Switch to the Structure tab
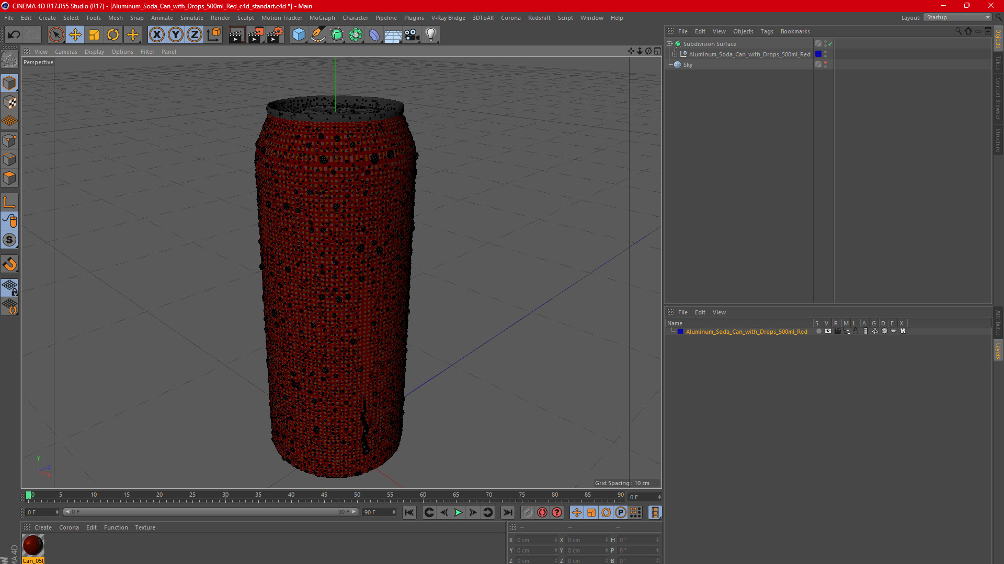Viewport: 1004px width, 564px height. 998,140
